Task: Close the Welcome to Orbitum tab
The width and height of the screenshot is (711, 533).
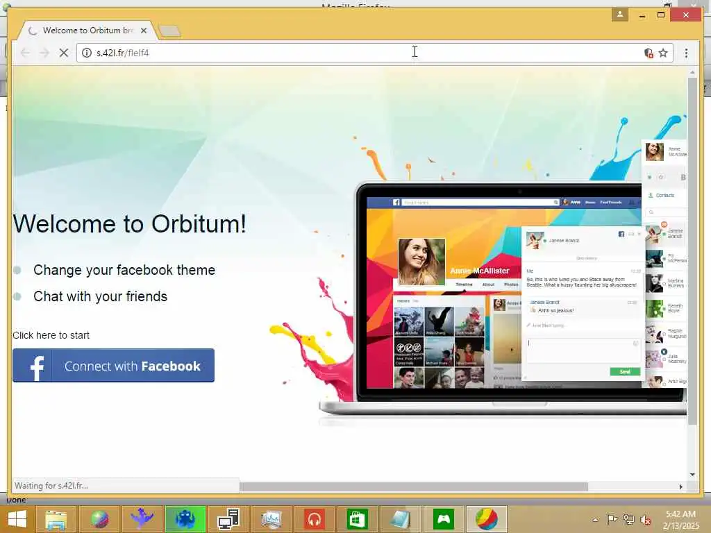Action: click(144, 31)
